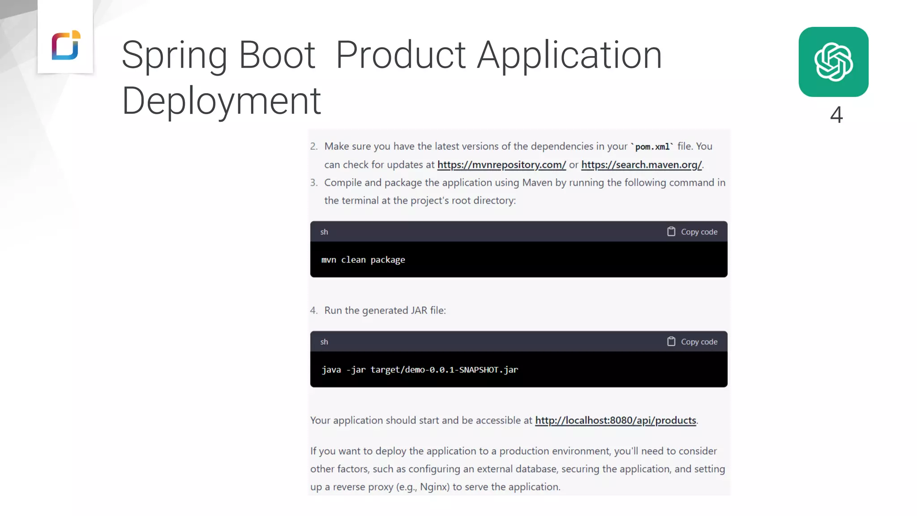Click the colorful square logo icon
The height and width of the screenshot is (516, 917).
click(x=65, y=45)
